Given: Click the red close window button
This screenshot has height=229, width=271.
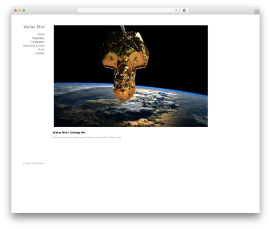Looking at the screenshot, I should (16, 11).
